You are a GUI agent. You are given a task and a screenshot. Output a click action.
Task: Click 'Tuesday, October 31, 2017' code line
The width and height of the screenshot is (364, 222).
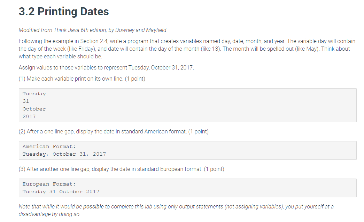pyautogui.click(x=64, y=154)
